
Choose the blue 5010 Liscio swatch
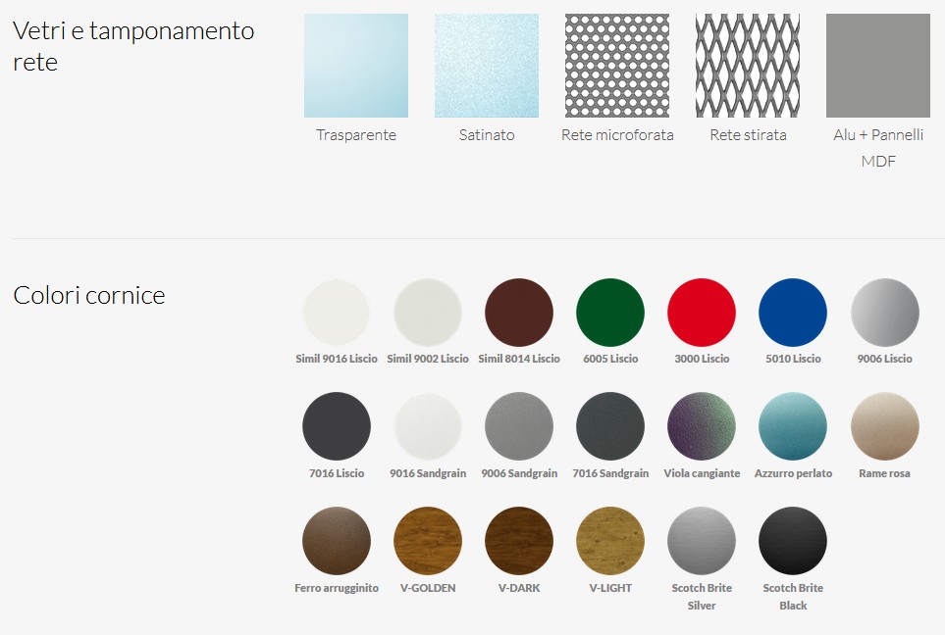(x=793, y=313)
